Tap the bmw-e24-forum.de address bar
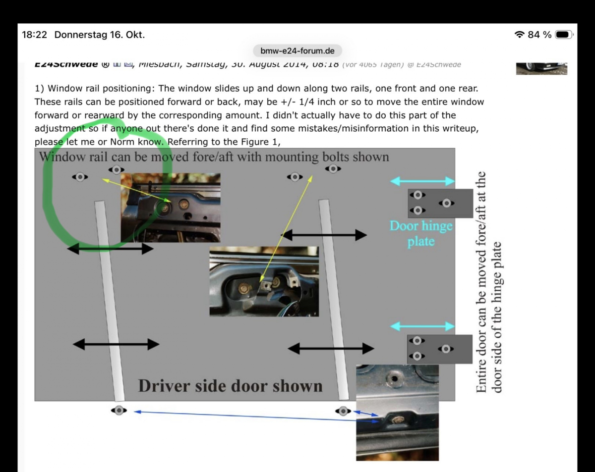Viewport: 595px width, 472px height. click(297, 51)
